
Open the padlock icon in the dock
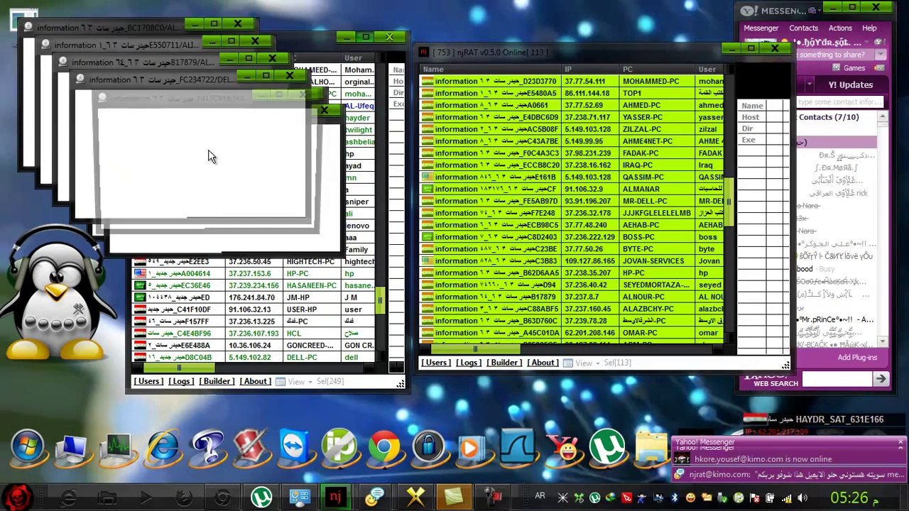(428, 448)
